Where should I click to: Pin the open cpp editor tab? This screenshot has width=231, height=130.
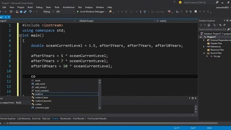click(x=6, y=17)
